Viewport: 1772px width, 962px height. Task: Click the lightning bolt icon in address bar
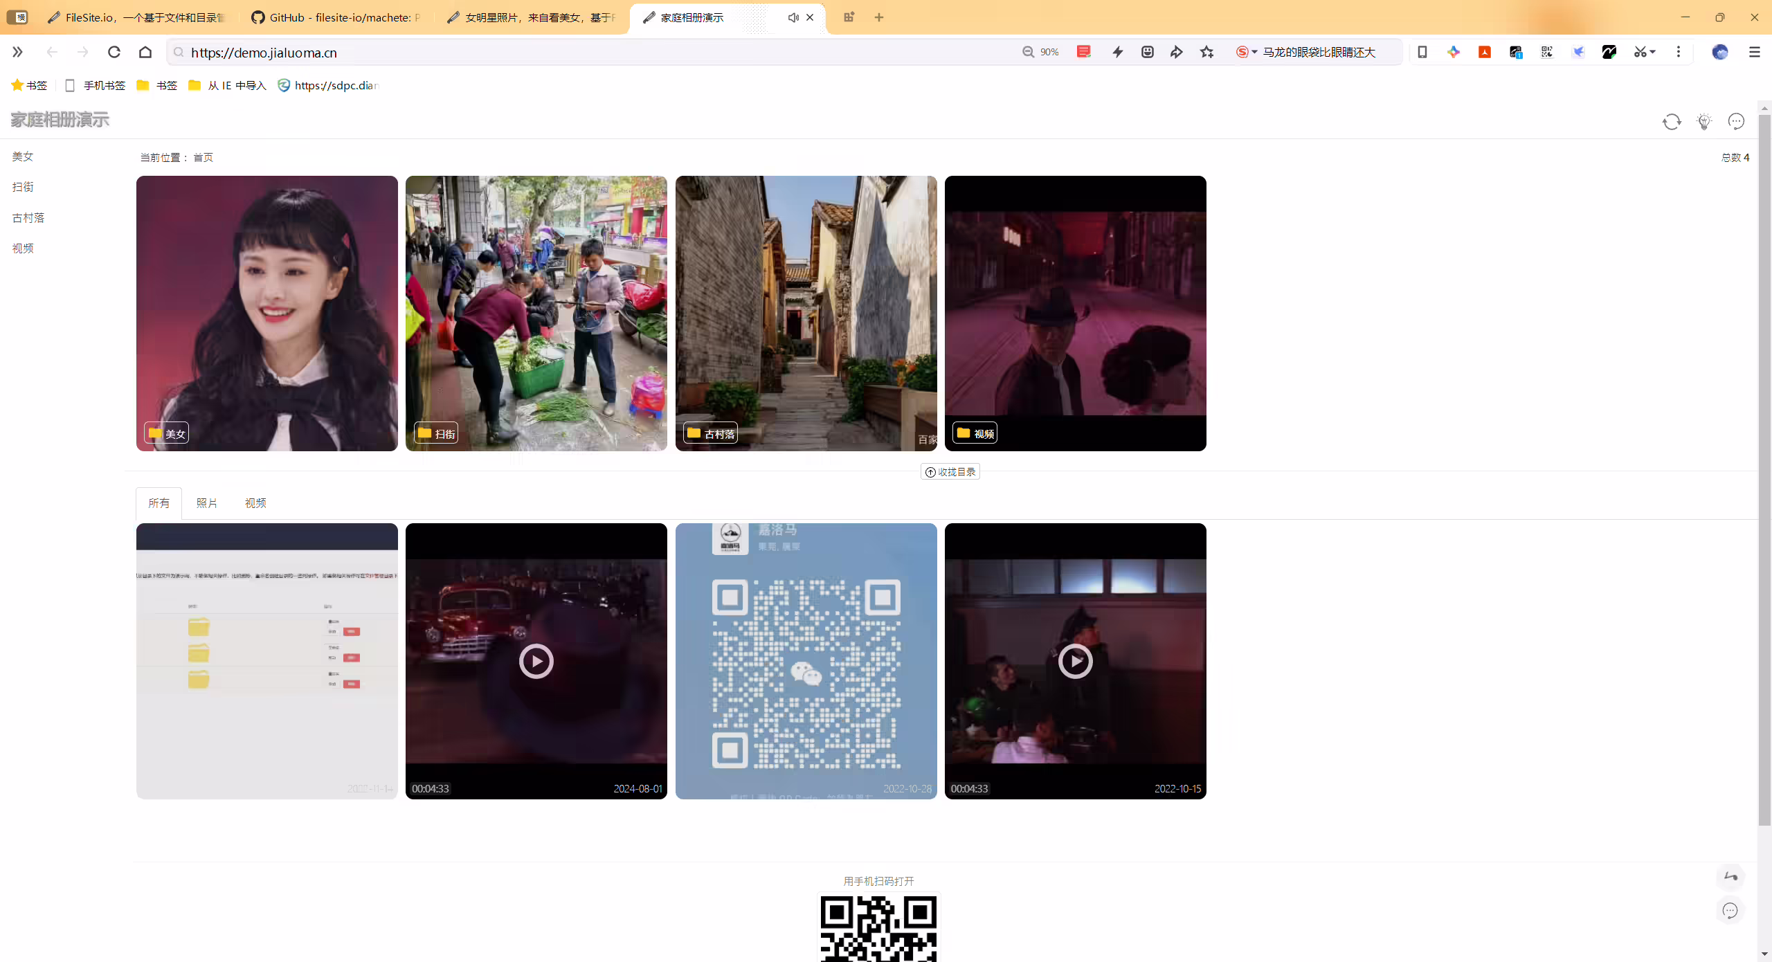1117,52
